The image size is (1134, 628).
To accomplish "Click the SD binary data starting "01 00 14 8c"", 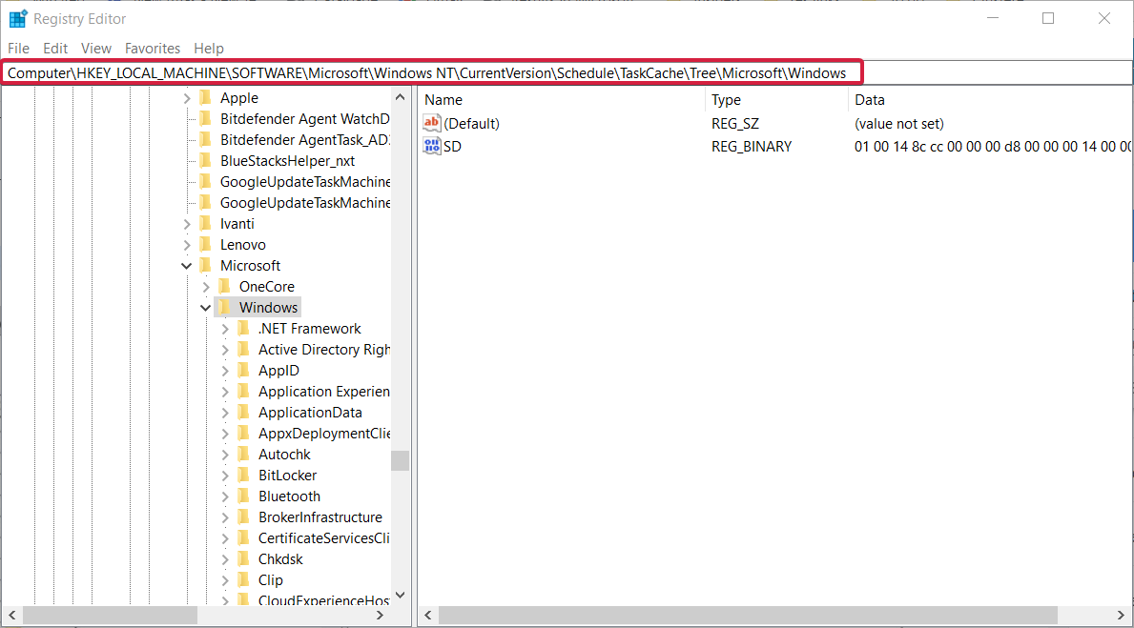I will click(x=993, y=147).
